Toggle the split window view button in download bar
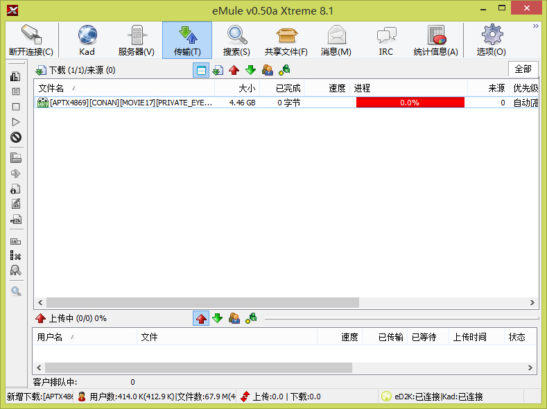 tap(201, 70)
